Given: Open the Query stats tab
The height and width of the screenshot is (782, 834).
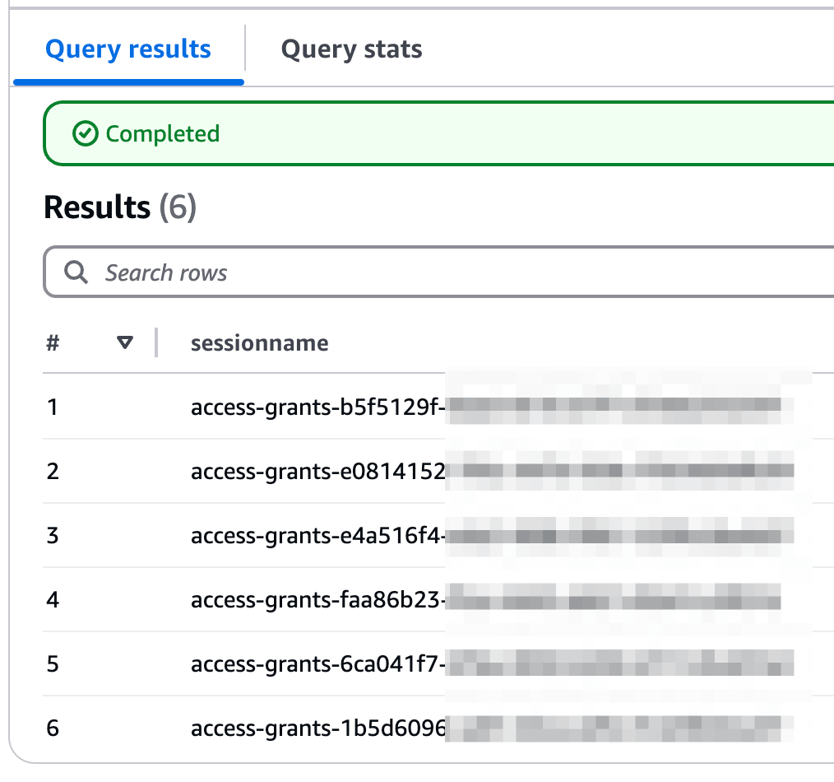Looking at the screenshot, I should pyautogui.click(x=351, y=49).
